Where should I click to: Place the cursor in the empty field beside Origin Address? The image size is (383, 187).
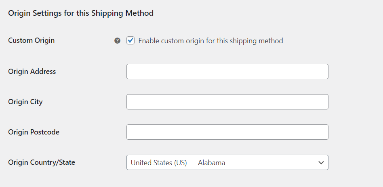(x=227, y=71)
